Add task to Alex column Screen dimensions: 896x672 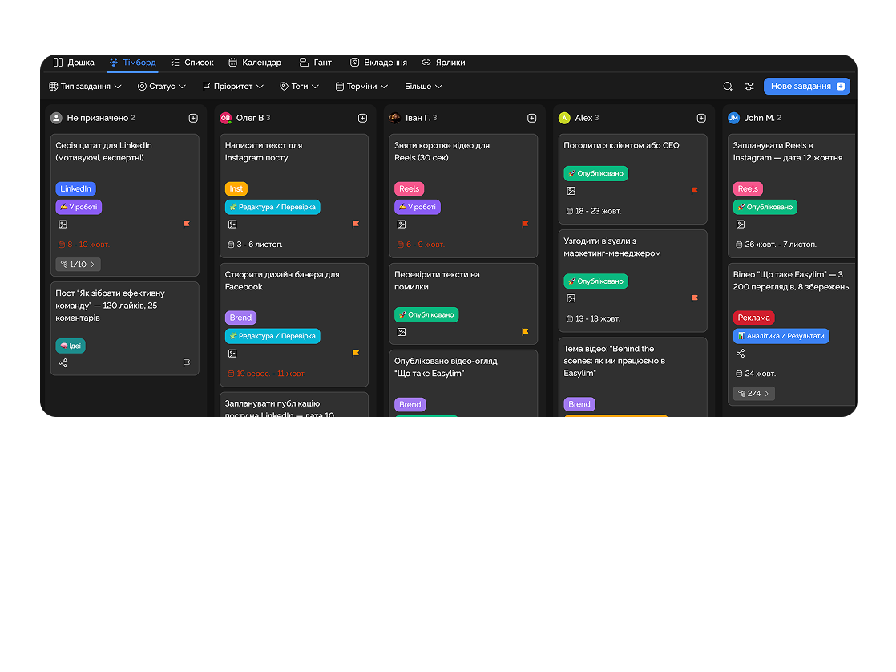pyautogui.click(x=701, y=118)
